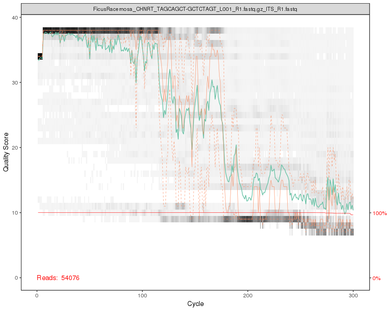The height and width of the screenshot is (311, 390).
Task: Click the 'Reads: 54076' annotation text
Action: [x=57, y=277]
